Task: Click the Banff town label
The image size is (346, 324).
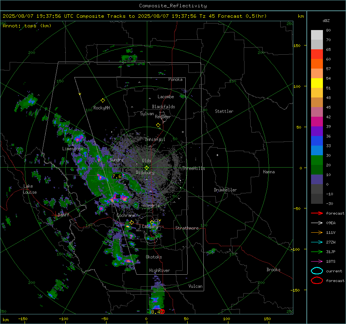Action: (x=63, y=215)
